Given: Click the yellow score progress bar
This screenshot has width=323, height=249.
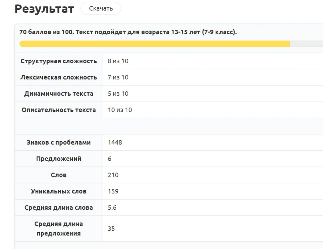Looking at the screenshot, I should 154,44.
